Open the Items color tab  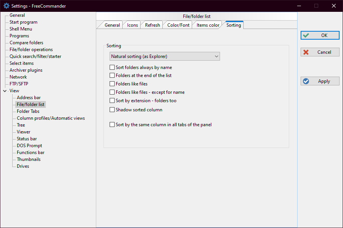coord(208,25)
